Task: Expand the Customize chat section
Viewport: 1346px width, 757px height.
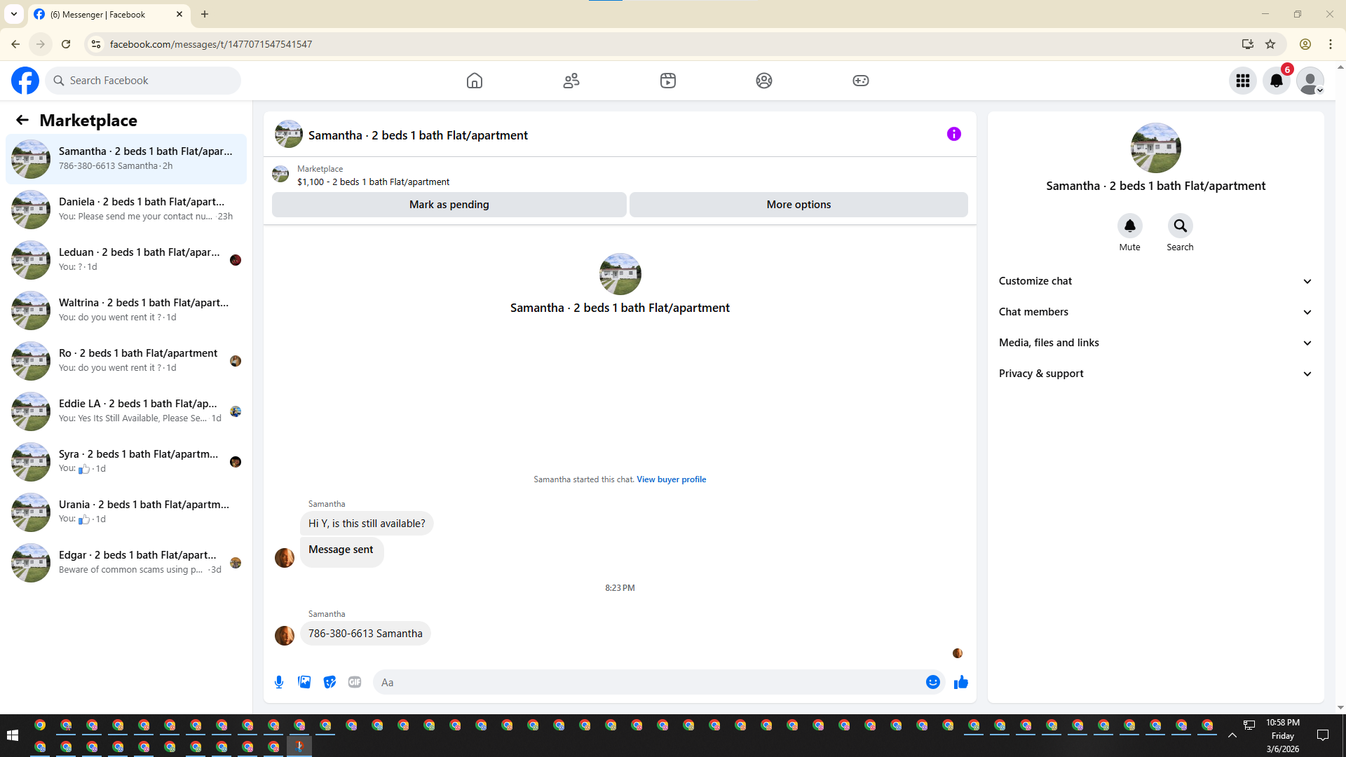Action: [1155, 281]
